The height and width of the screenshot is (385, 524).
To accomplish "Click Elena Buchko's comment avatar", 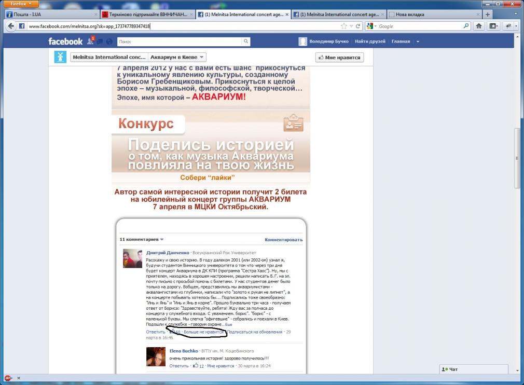I will click(156, 356).
